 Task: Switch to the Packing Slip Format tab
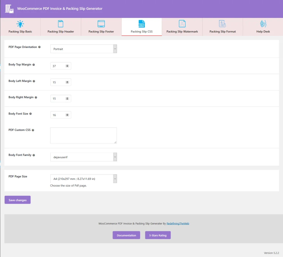223,27
